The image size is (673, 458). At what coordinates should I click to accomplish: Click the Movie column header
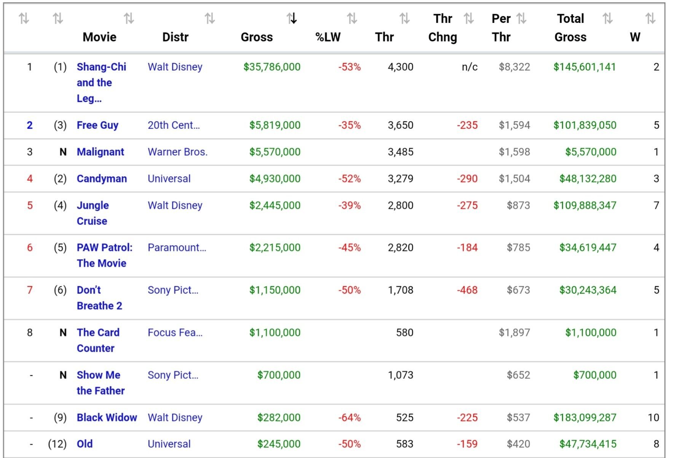tap(99, 37)
